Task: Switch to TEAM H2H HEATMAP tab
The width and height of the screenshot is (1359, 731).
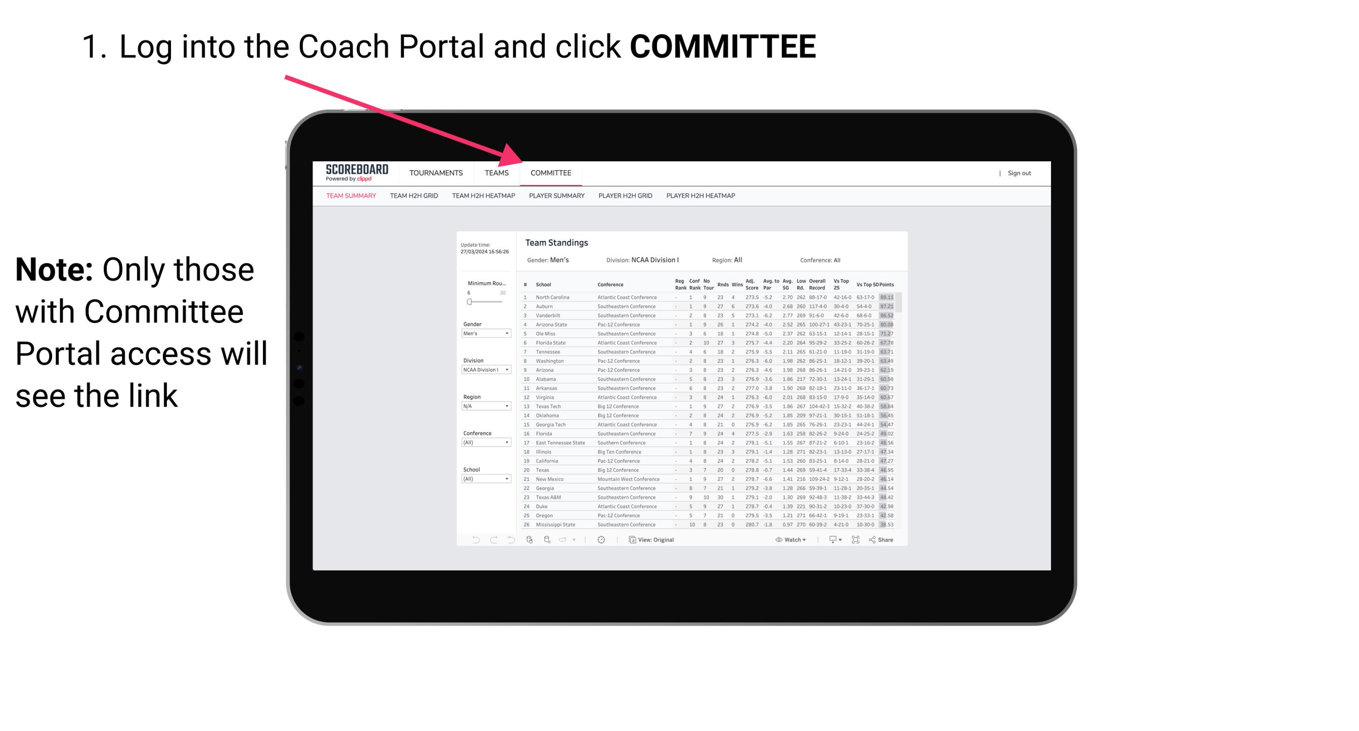Action: [485, 195]
